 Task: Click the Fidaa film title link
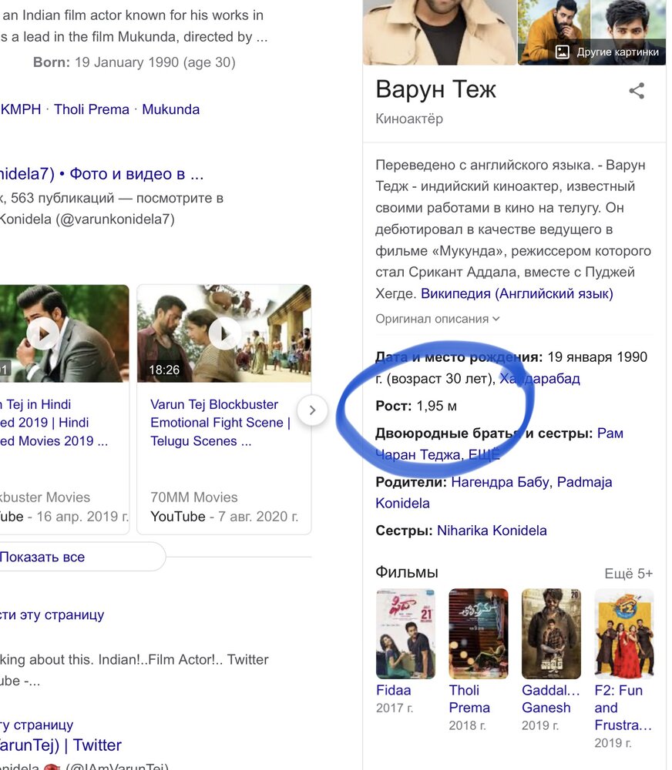[393, 691]
